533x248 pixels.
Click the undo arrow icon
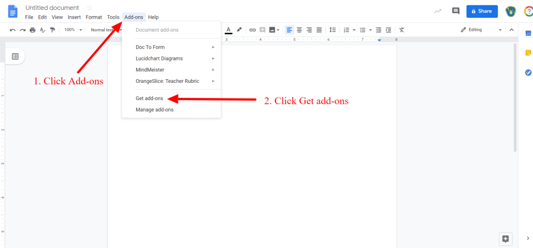[13, 30]
